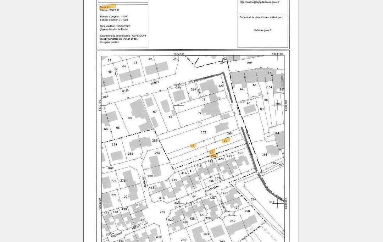Click parcel number 354
The width and height of the screenshot is (383, 242).
[x=253, y=199]
